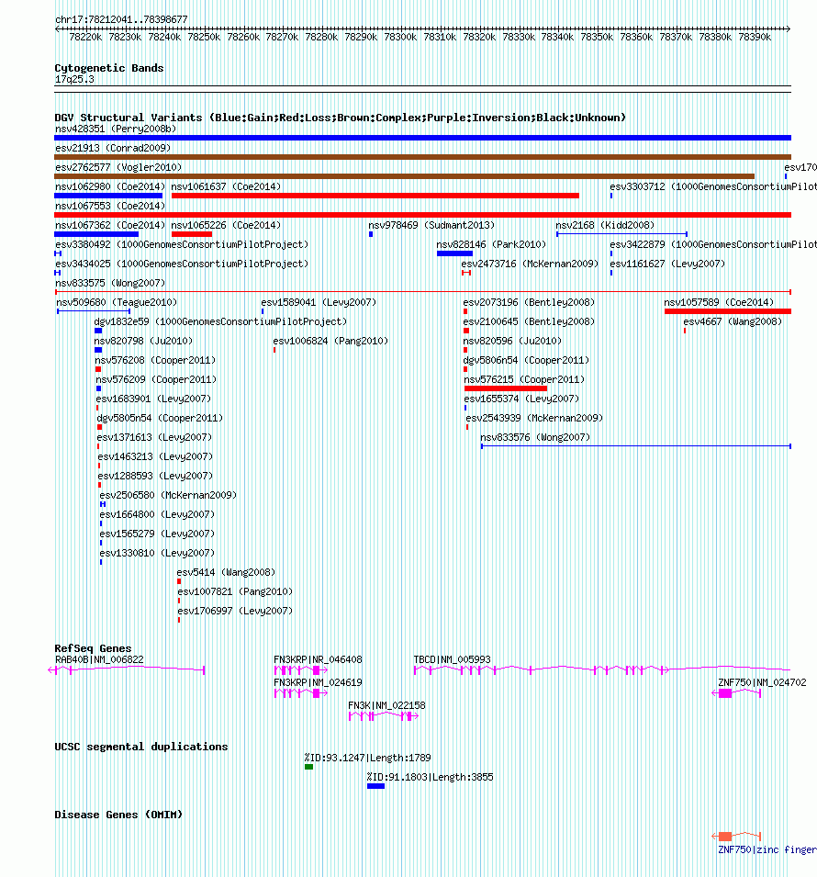Click the nsv576208 (Cooper2011) label
817x877 pixels.
155,360
